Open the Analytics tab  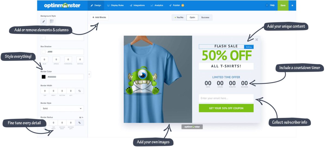tap(157, 5)
